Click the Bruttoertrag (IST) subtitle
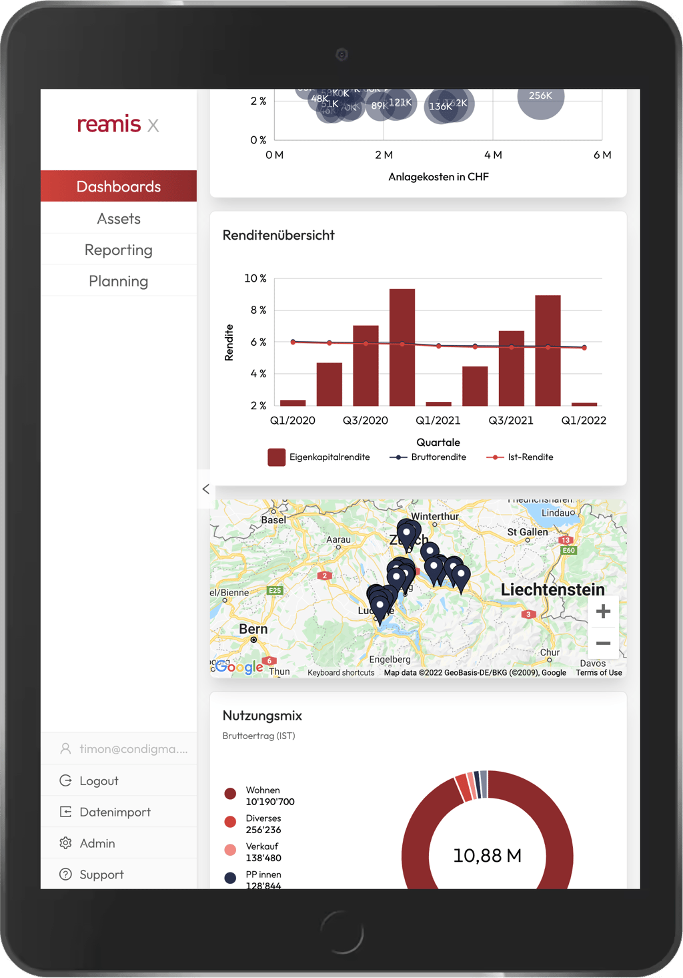The width and height of the screenshot is (683, 978). coord(259,736)
